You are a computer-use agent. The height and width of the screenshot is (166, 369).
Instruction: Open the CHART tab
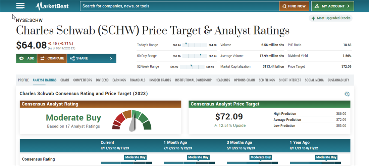click(x=65, y=80)
